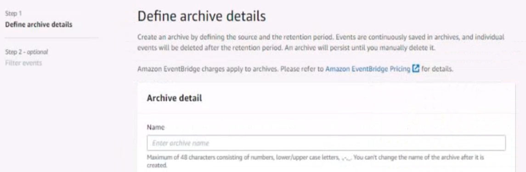Click the Define archive details page heading
Image resolution: width=526 pixels, height=172 pixels.
[x=202, y=17]
